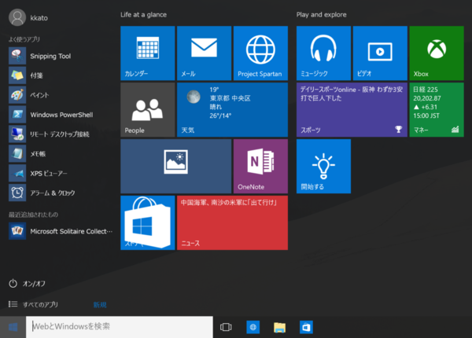Launch the OneNote tile

(x=260, y=167)
